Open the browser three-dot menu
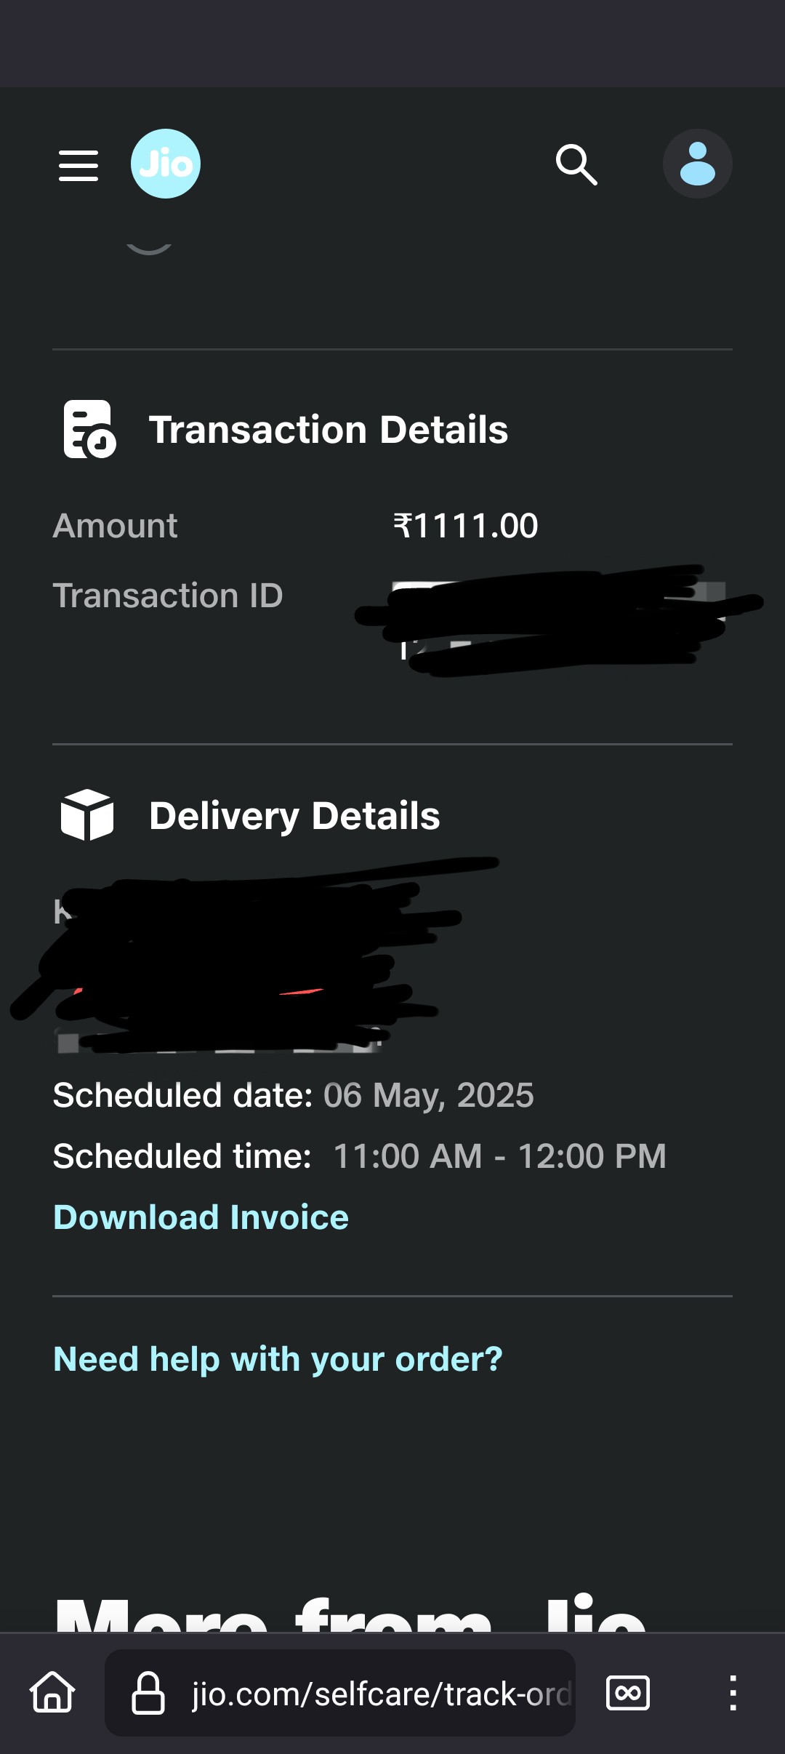This screenshot has width=785, height=1754. [x=733, y=1693]
